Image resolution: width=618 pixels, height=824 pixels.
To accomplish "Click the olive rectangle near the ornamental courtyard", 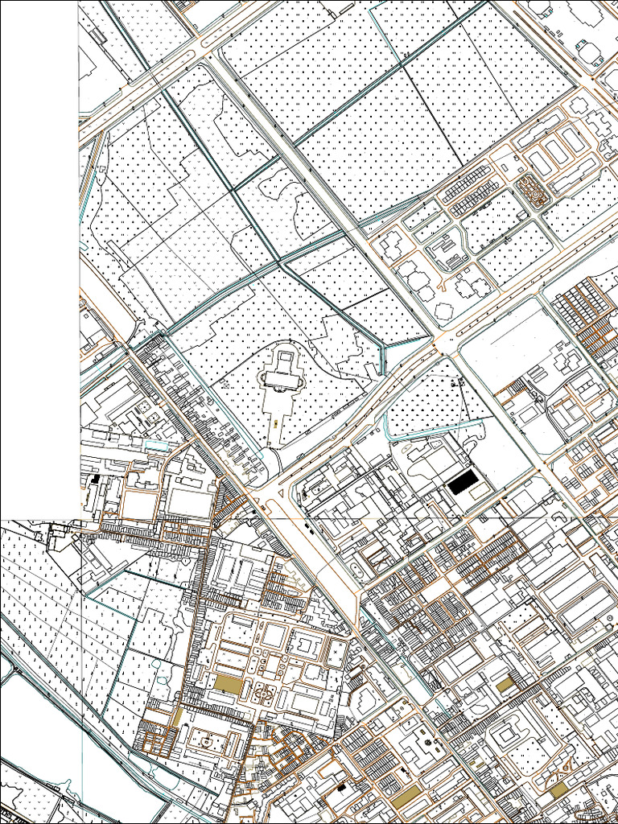I will 229,684.
